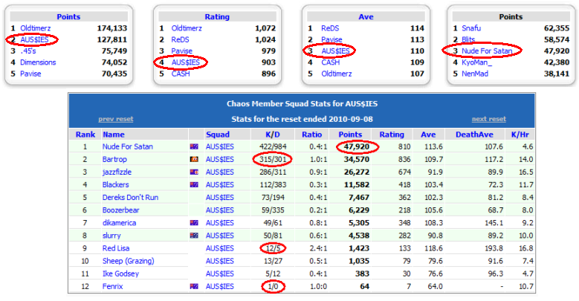
Task: Click the flag icon beside Nude For Satan
Action: [194, 147]
